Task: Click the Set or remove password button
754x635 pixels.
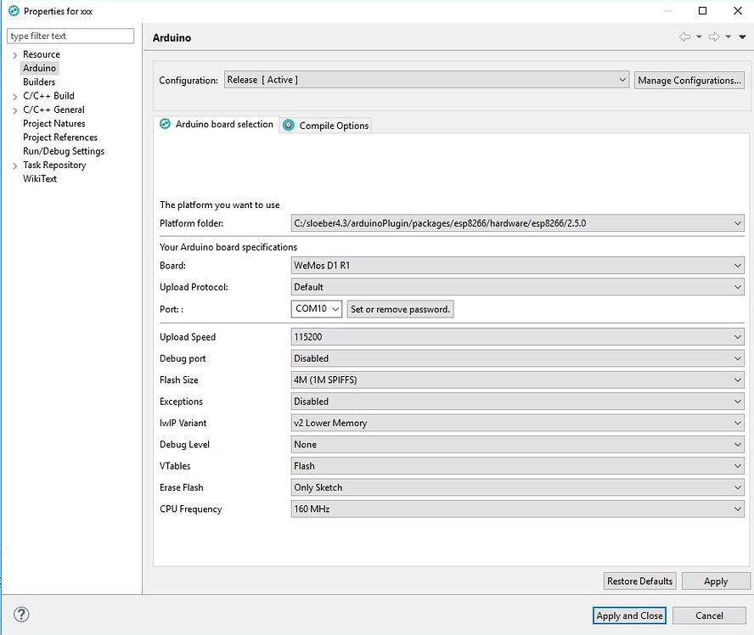Action: click(399, 309)
